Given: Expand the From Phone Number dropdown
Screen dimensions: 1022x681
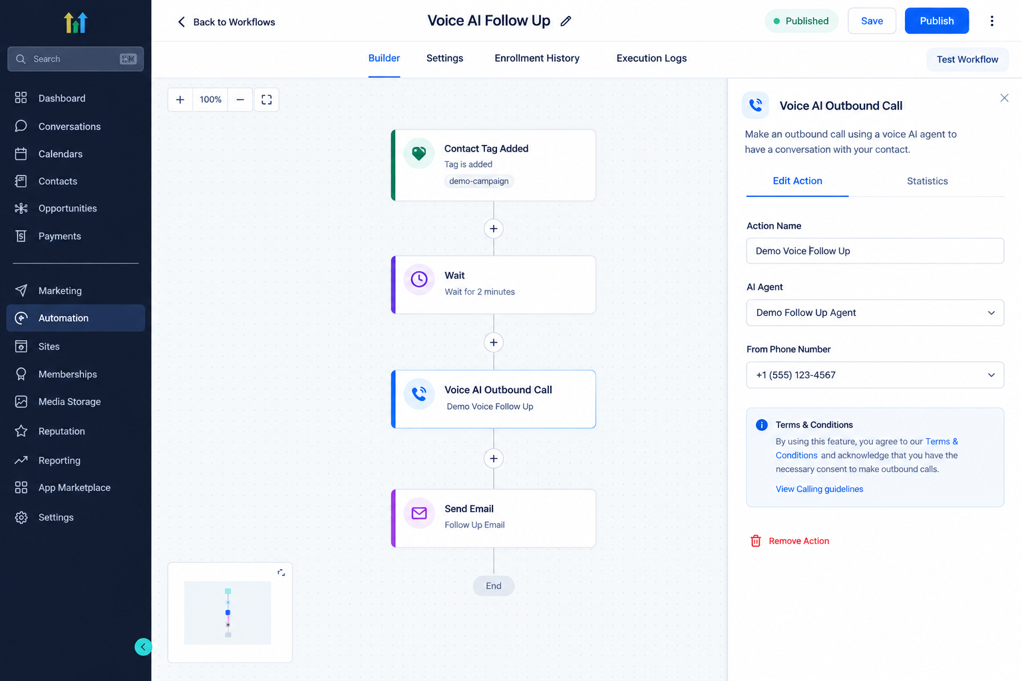Looking at the screenshot, I should 875,375.
